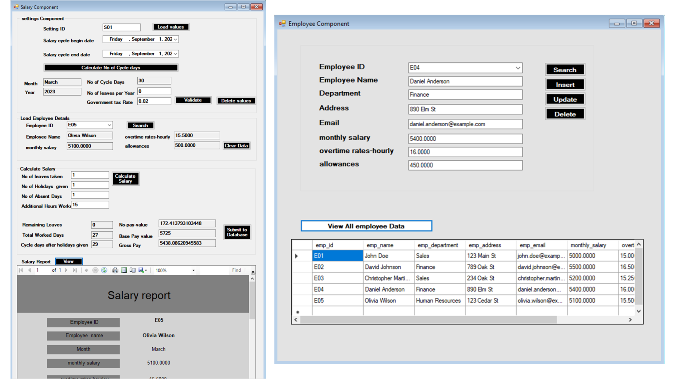Click Submit to Database button
This screenshot has width=675, height=379.
click(237, 232)
